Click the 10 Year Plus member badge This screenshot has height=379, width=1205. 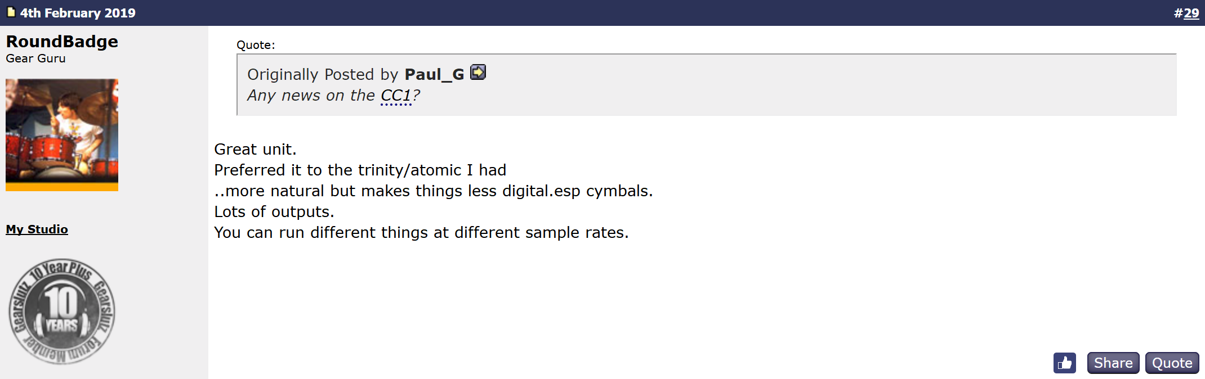(x=62, y=312)
